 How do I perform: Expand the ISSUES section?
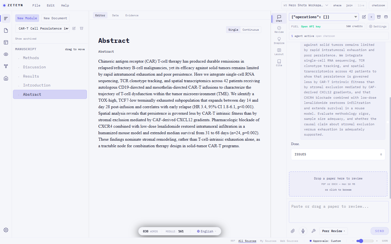(x=338, y=154)
